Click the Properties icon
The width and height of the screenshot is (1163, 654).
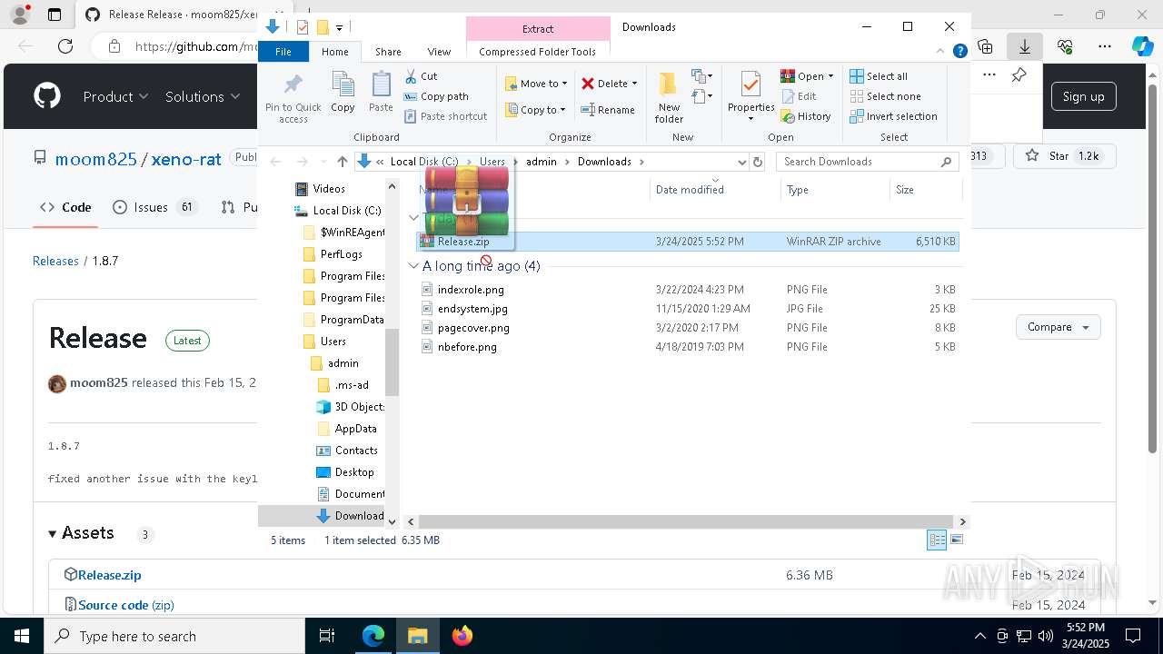pos(750,86)
